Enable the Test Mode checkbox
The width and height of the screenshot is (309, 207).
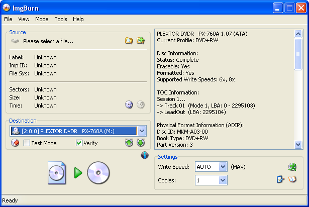tap(27, 143)
